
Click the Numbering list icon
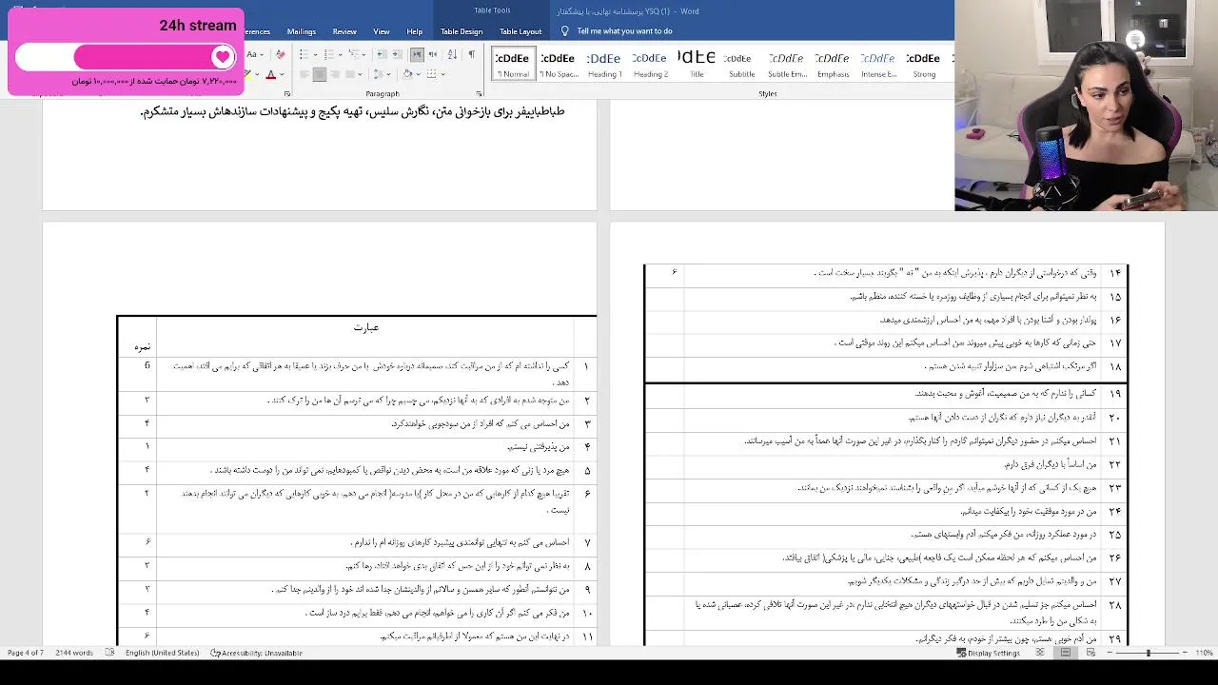(x=328, y=54)
